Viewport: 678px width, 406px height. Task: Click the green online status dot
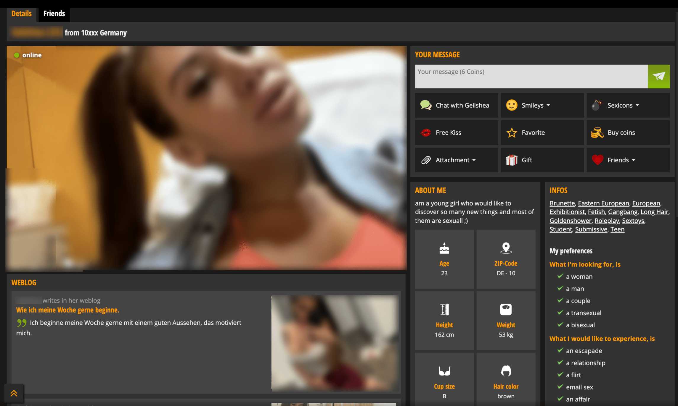[x=17, y=55]
